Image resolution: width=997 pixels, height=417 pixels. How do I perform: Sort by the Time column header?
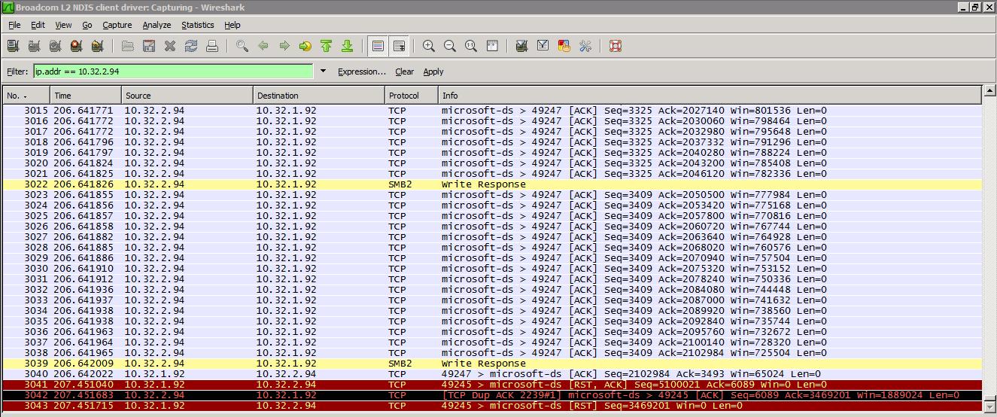click(86, 96)
